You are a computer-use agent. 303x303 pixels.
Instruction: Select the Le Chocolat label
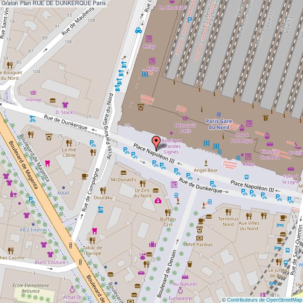pyautogui.click(x=172, y=7)
